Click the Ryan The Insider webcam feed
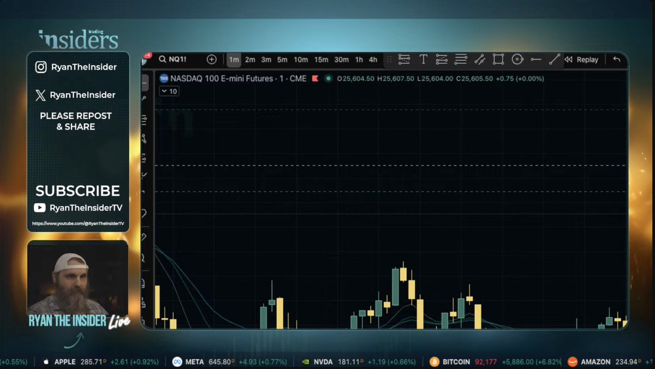This screenshot has width=655, height=369. click(78, 278)
